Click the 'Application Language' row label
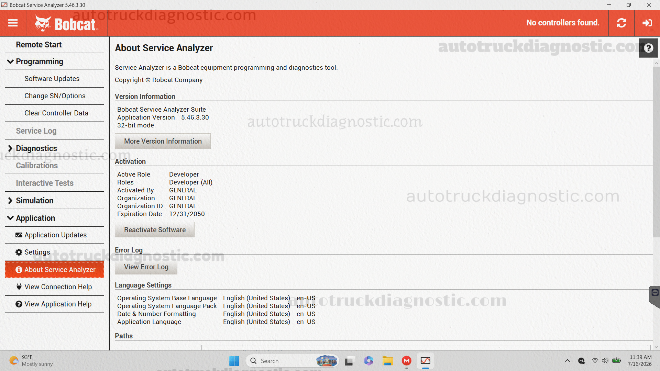Screen dimensions: 660x371 click(149, 322)
